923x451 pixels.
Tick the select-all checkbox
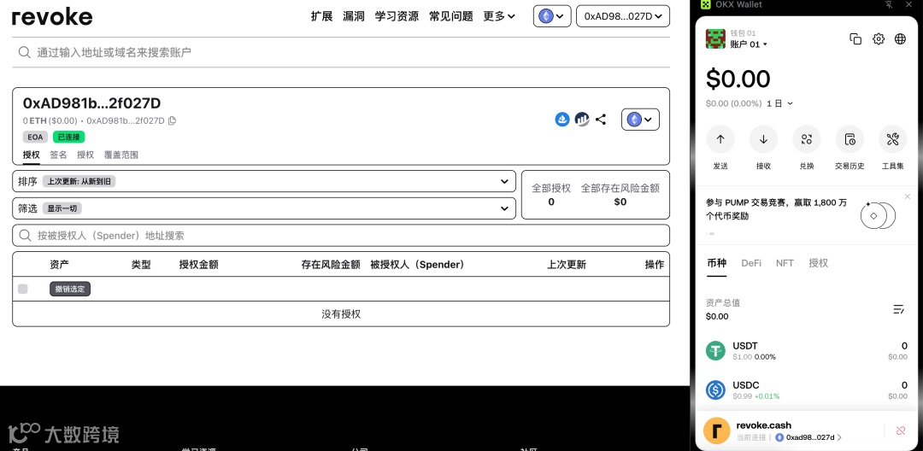coord(23,289)
